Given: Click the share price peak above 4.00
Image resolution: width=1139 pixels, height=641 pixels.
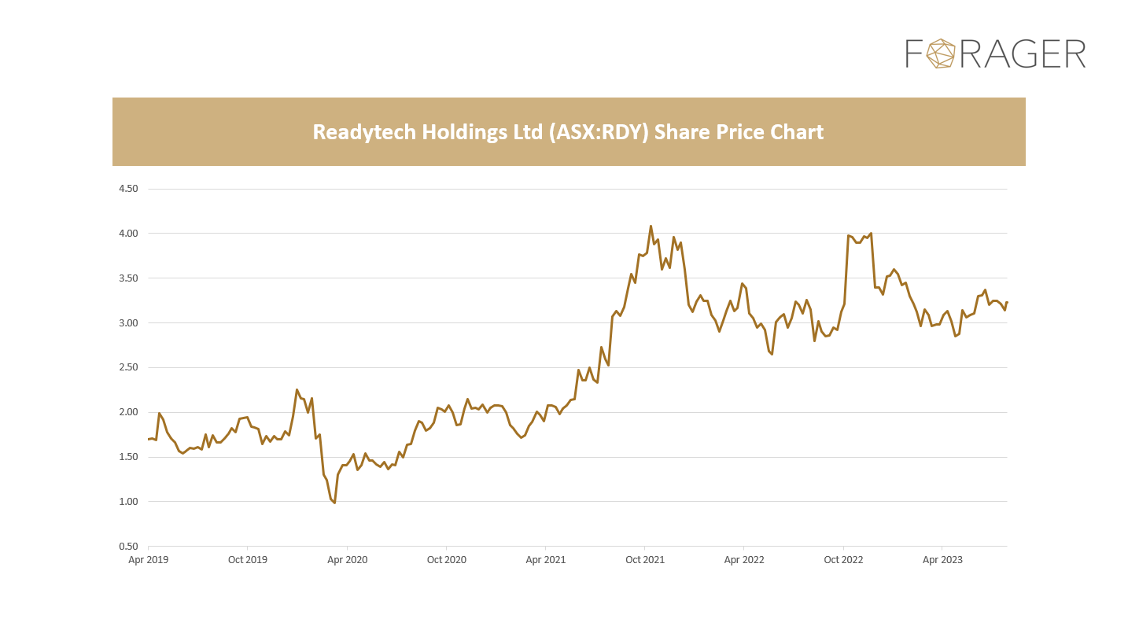Looking at the screenshot, I should pos(651,227).
